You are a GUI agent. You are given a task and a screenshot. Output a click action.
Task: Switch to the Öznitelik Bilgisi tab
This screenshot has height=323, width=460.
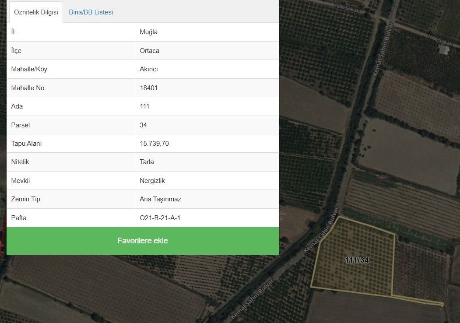tap(36, 12)
